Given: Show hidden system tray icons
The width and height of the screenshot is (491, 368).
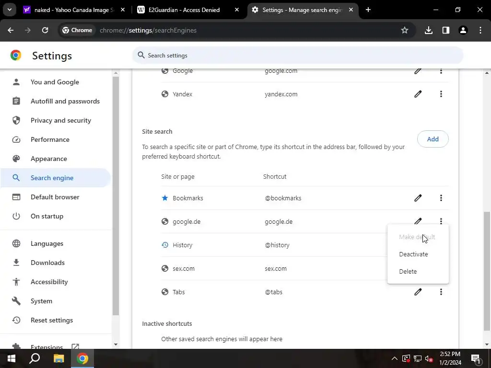Looking at the screenshot, I should [x=395, y=358].
